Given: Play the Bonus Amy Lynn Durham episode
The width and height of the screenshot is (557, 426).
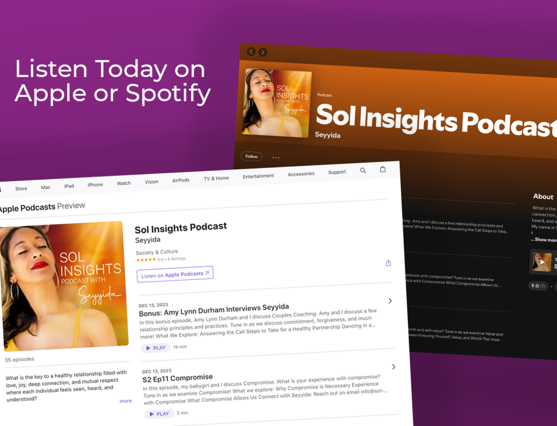Looking at the screenshot, I should pos(156,348).
